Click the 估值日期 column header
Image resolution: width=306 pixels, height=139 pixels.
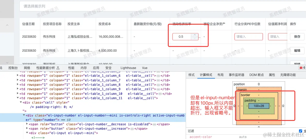(x=28, y=24)
